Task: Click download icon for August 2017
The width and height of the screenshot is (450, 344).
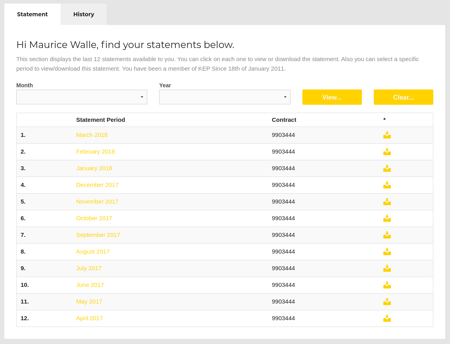Action: [x=387, y=252]
